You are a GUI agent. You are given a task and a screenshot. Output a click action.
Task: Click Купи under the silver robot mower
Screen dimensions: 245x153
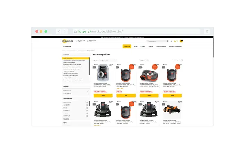point(103,95)
